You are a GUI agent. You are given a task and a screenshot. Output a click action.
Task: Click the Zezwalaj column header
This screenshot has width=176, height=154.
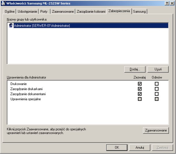(140, 77)
